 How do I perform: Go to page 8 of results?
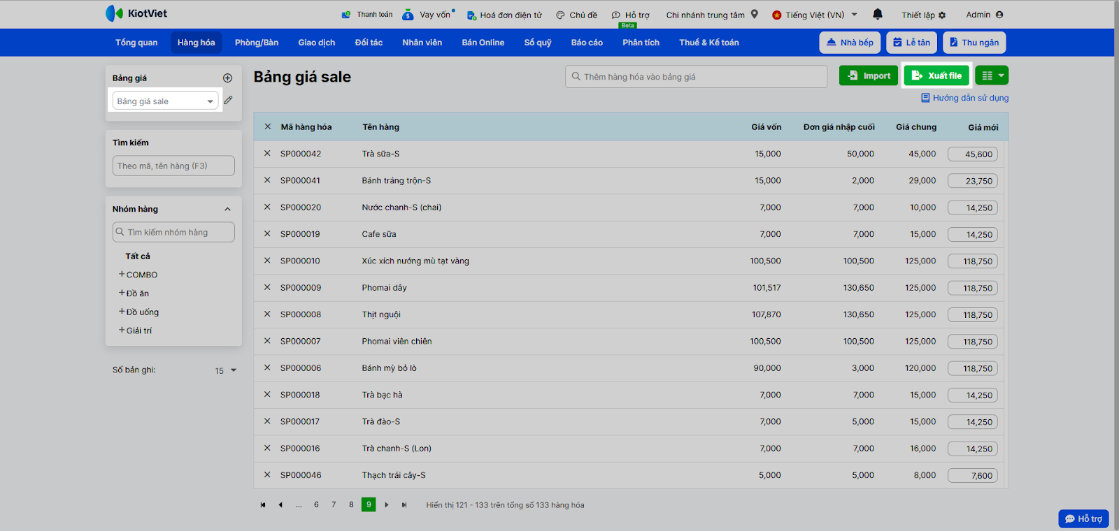(351, 504)
